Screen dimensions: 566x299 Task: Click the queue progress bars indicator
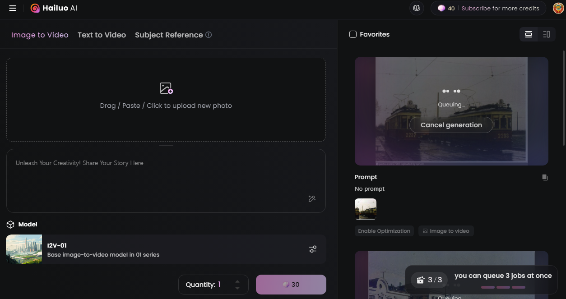pyautogui.click(x=503, y=287)
